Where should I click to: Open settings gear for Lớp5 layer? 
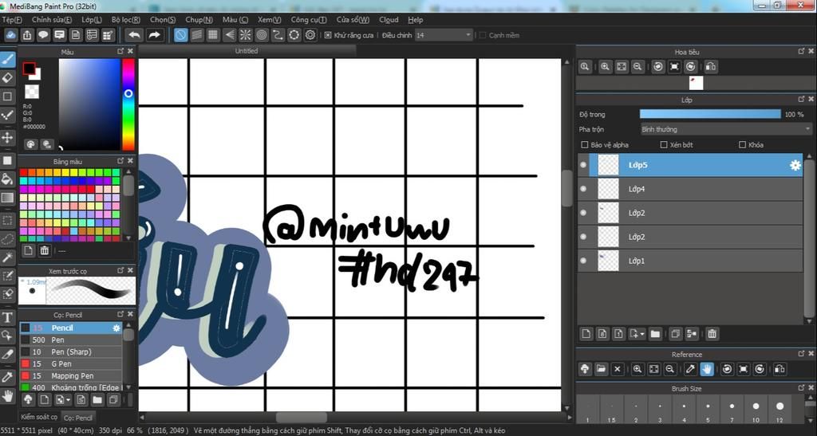(x=795, y=165)
